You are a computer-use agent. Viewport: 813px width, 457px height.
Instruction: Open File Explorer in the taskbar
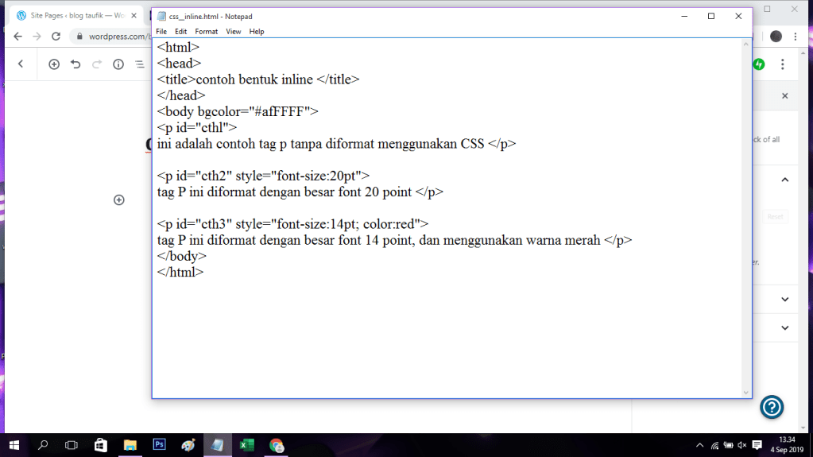tap(129, 445)
